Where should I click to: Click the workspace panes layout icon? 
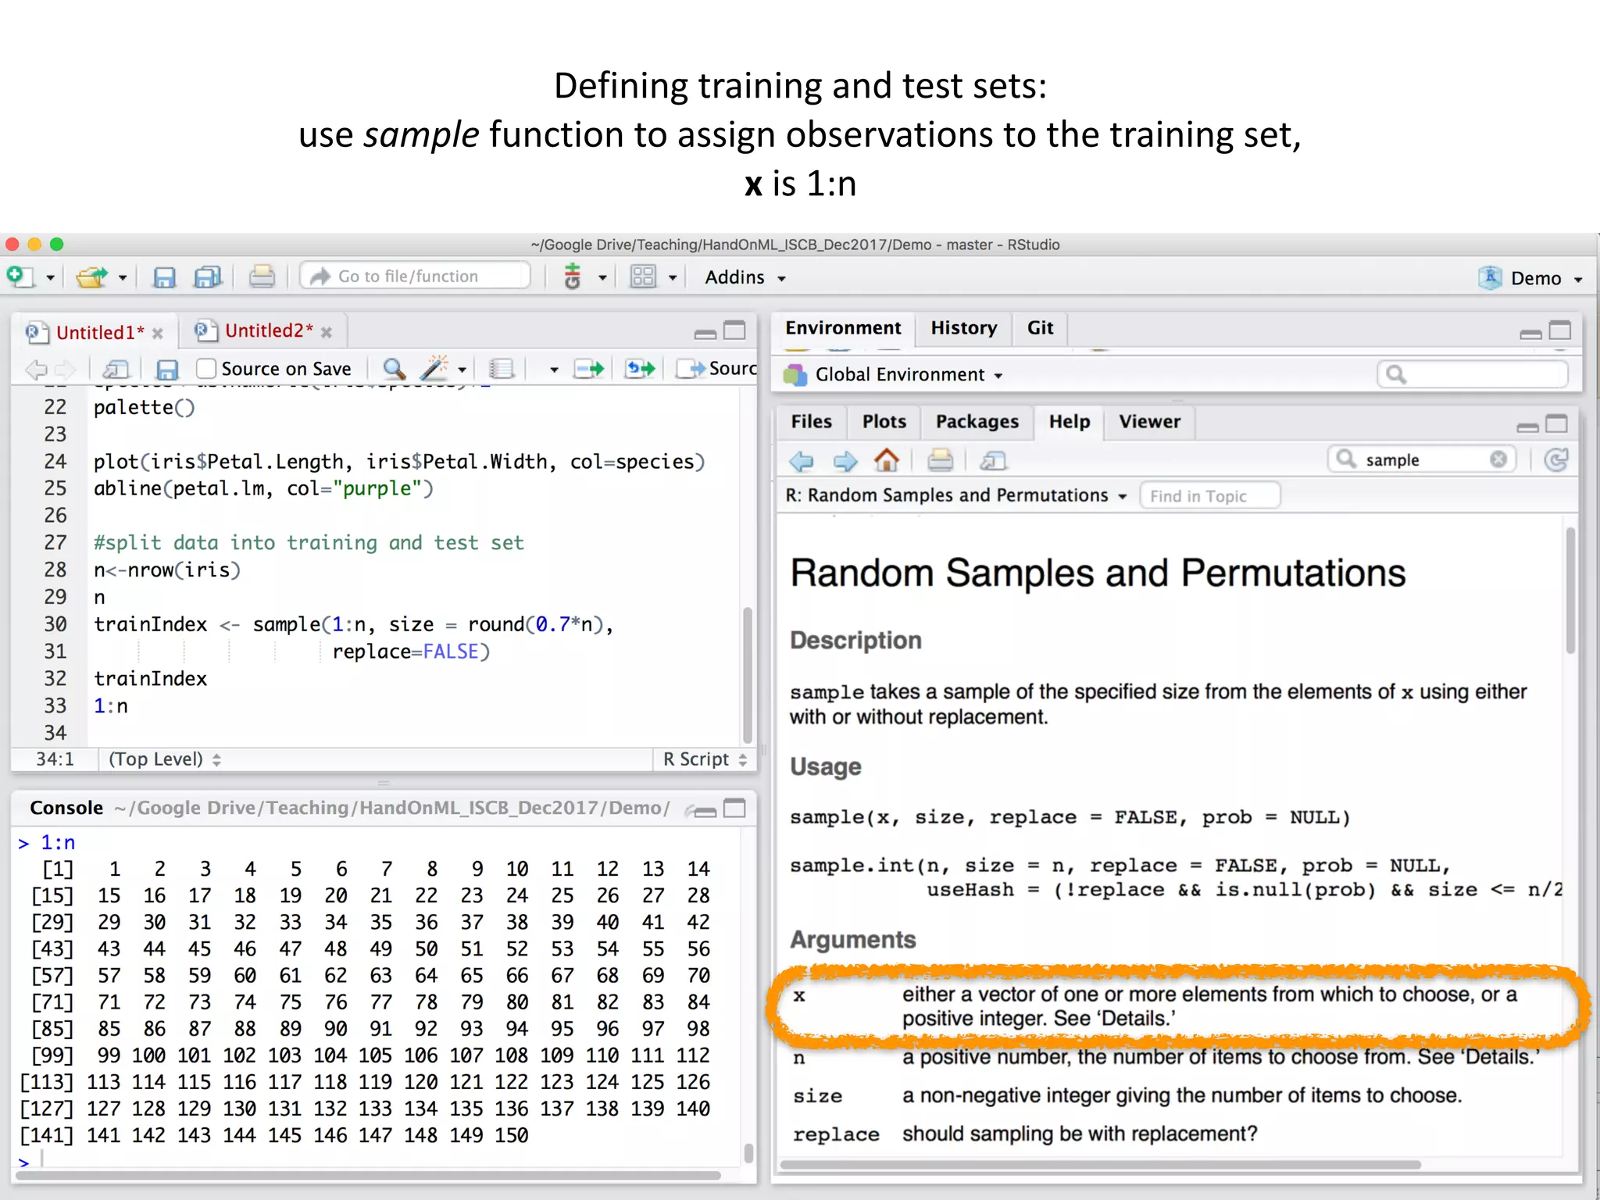pyautogui.click(x=643, y=277)
